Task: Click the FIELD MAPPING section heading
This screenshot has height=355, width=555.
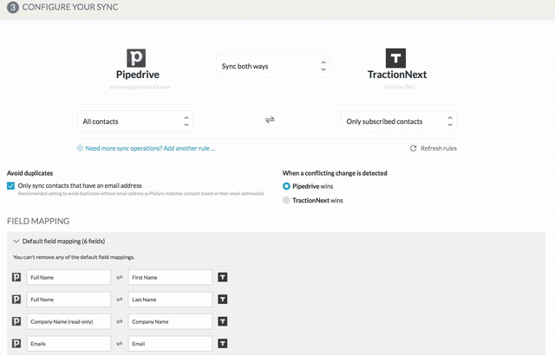Action: click(38, 221)
